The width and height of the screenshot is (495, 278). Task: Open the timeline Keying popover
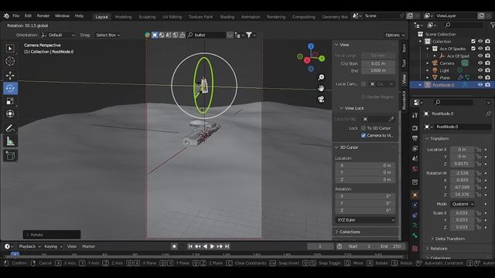(53, 246)
